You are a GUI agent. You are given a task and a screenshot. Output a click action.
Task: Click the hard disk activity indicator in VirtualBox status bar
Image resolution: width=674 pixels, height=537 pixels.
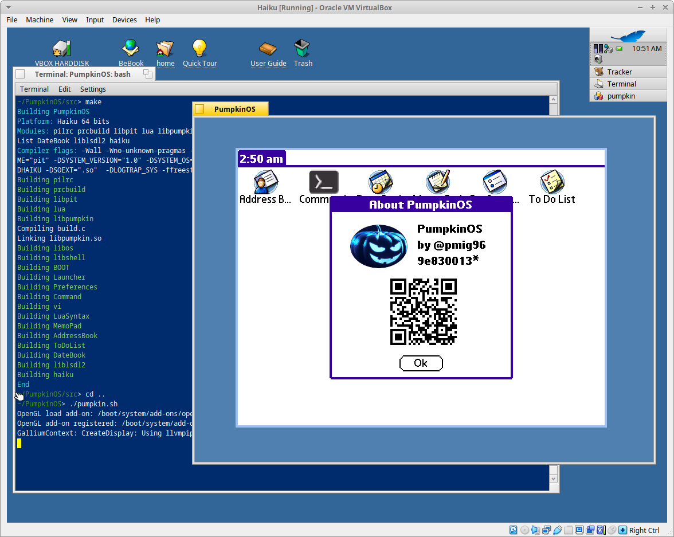[x=514, y=530]
